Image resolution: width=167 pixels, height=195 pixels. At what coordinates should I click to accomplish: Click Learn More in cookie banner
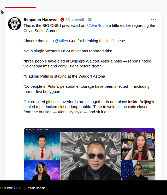click(35, 188)
